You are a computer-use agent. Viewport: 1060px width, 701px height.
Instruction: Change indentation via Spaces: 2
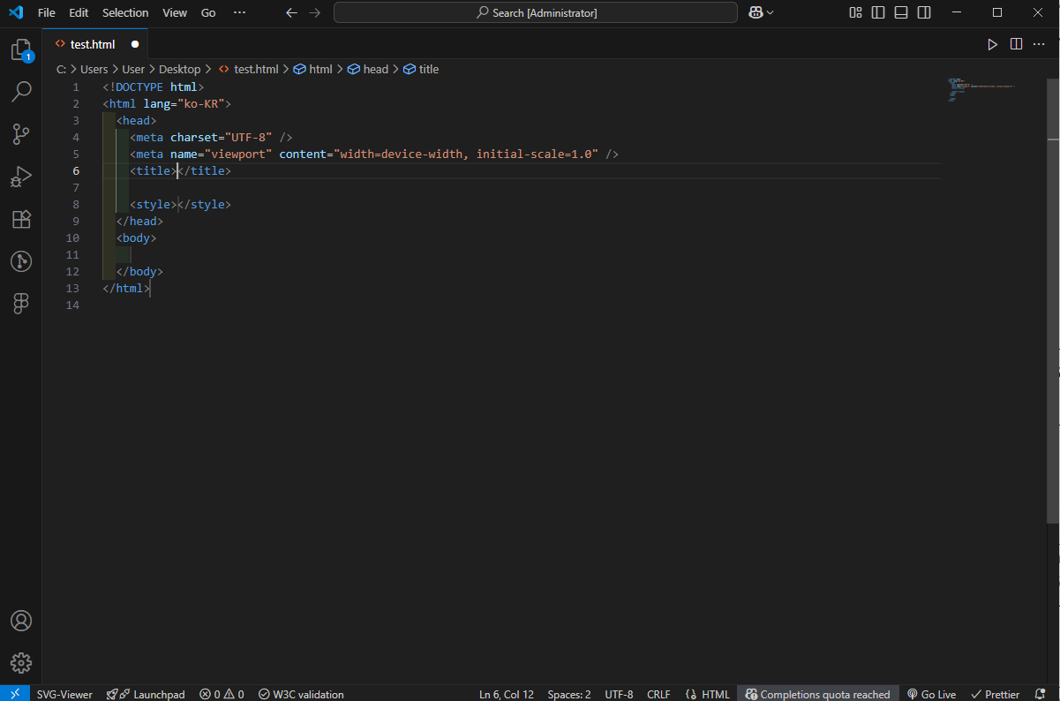[x=569, y=694]
